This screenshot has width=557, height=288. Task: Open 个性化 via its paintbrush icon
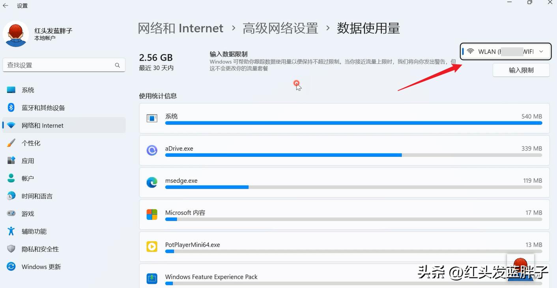(11, 143)
